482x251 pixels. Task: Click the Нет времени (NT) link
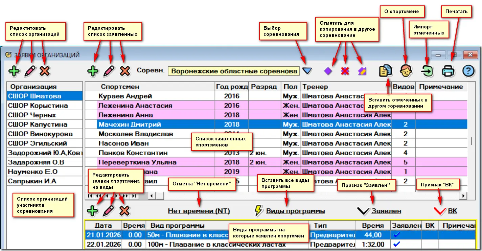[x=199, y=211]
